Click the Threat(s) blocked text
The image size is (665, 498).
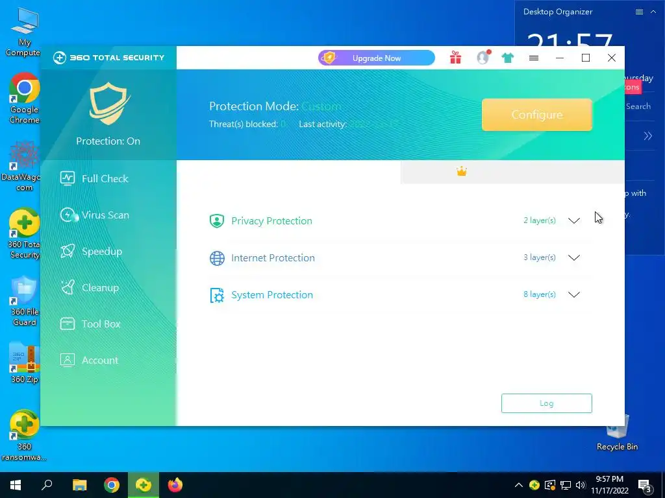(x=244, y=124)
